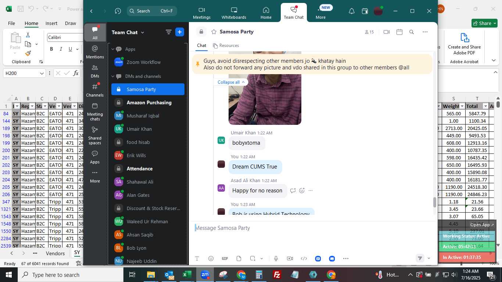
Task: Click Collapse all link
Action: (231, 82)
